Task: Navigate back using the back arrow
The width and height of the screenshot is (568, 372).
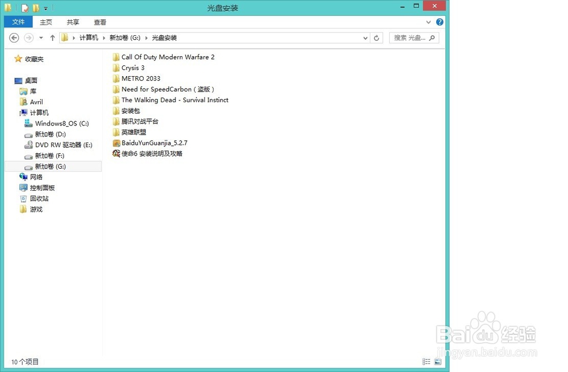Action: point(14,37)
